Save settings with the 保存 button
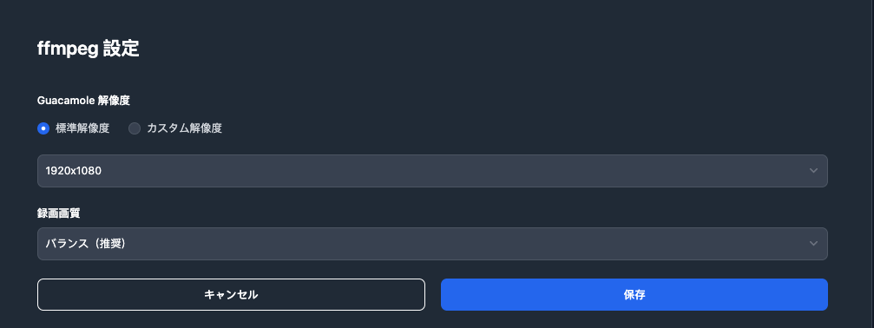The height and width of the screenshot is (328, 874). click(634, 294)
